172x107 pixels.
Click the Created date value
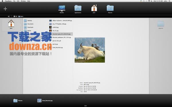pyautogui.click(x=90, y=86)
